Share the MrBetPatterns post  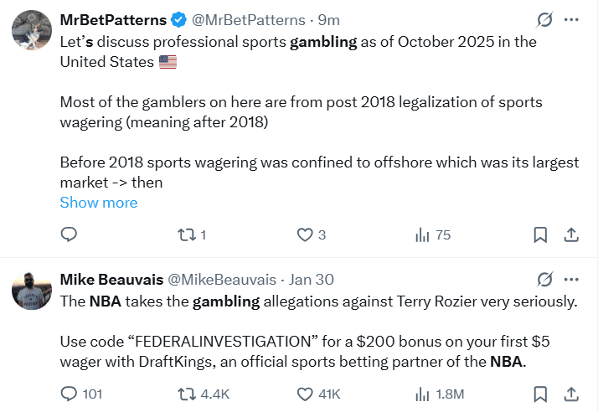click(571, 235)
